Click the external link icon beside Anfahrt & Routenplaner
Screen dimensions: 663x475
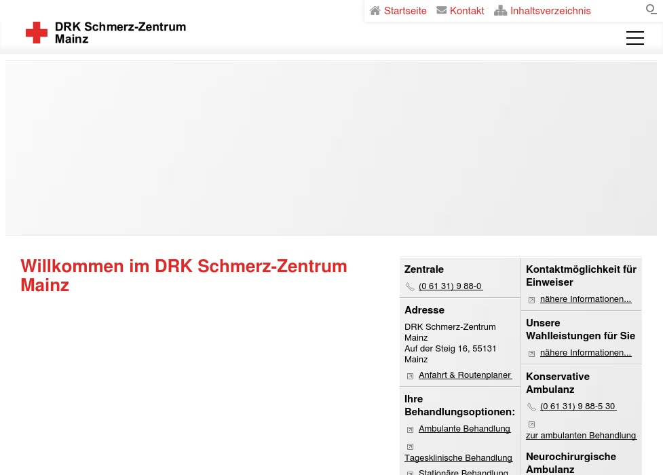pyautogui.click(x=411, y=376)
